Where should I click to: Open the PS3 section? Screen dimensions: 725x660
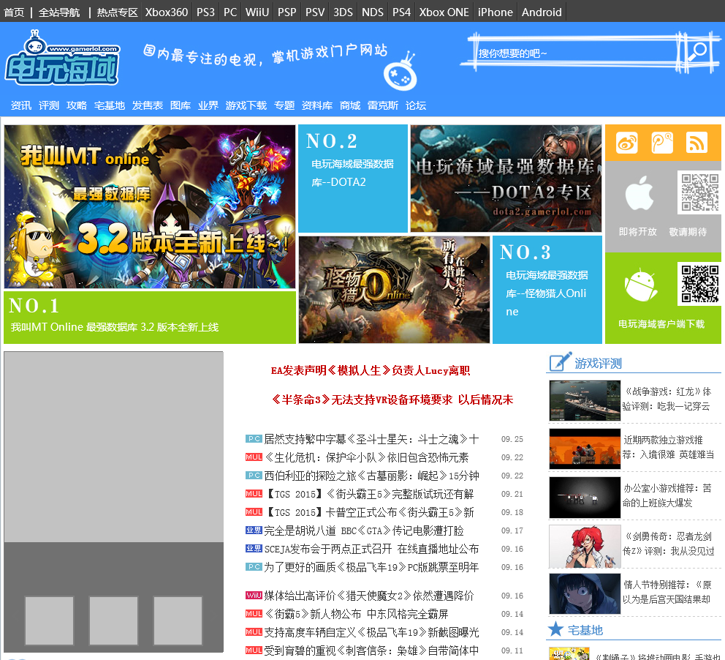tap(206, 12)
